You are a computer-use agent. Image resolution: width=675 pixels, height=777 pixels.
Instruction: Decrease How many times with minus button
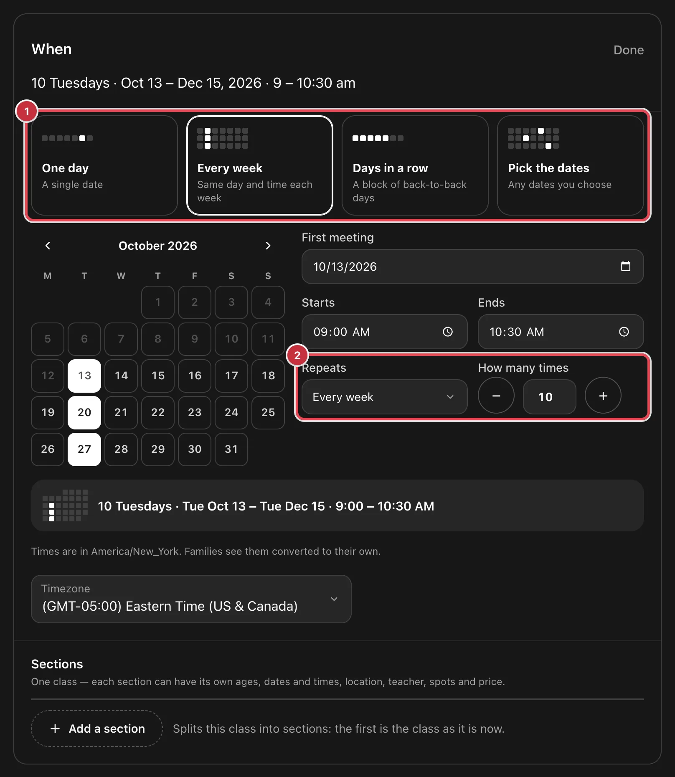[x=496, y=396]
